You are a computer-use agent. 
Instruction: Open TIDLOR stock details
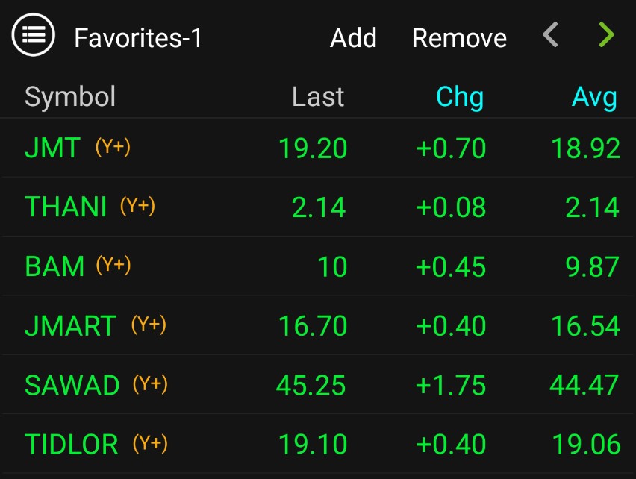coord(318,444)
